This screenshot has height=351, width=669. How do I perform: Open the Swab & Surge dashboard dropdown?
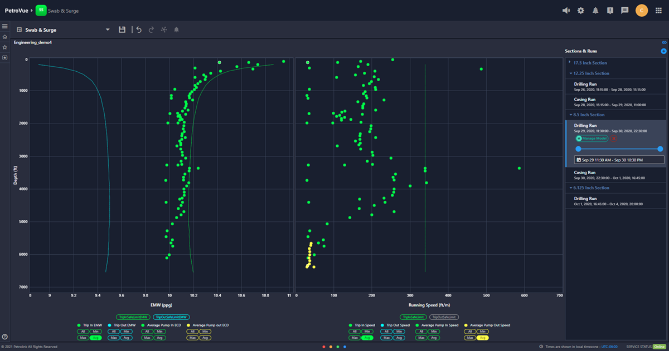click(x=108, y=29)
